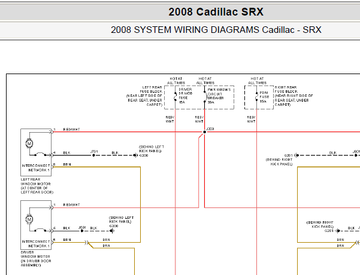The height and width of the screenshot is (275, 360).
Task: Click the driver window motor M symbol
Action: click(29, 219)
